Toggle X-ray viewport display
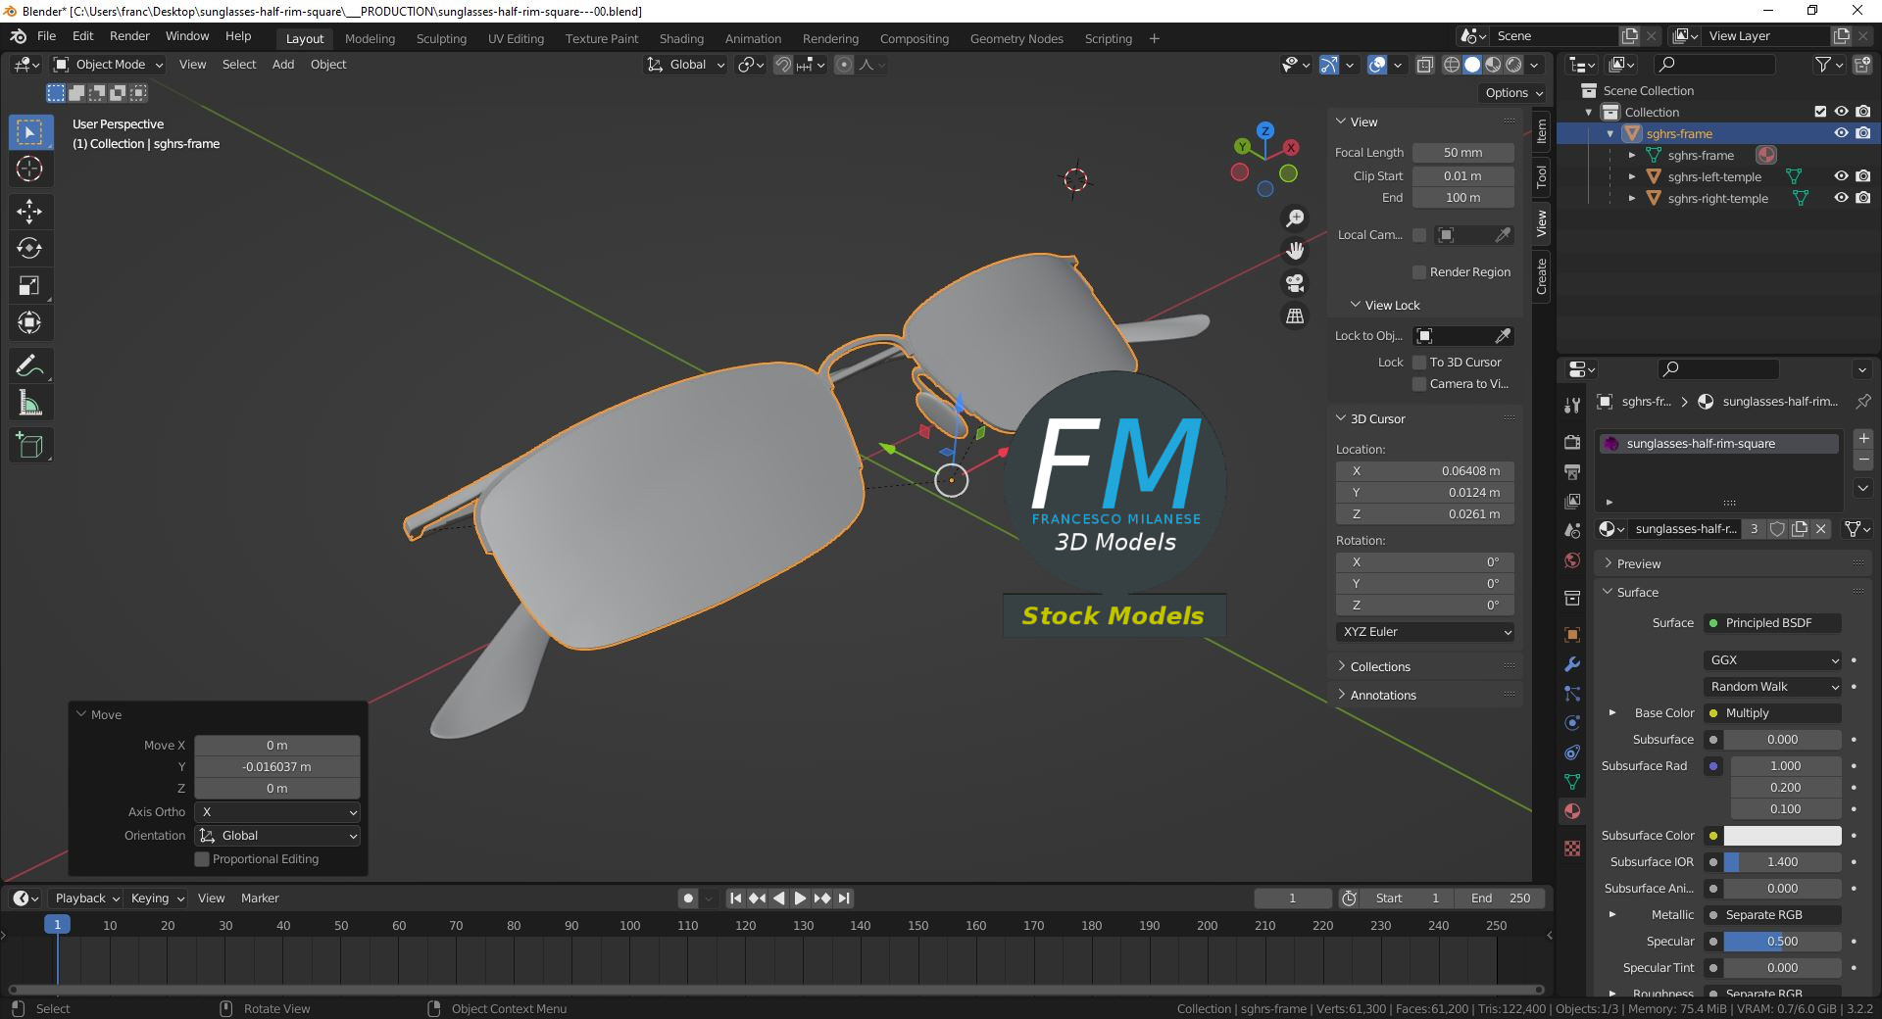Viewport: 1882px width, 1019px height. tap(1425, 65)
